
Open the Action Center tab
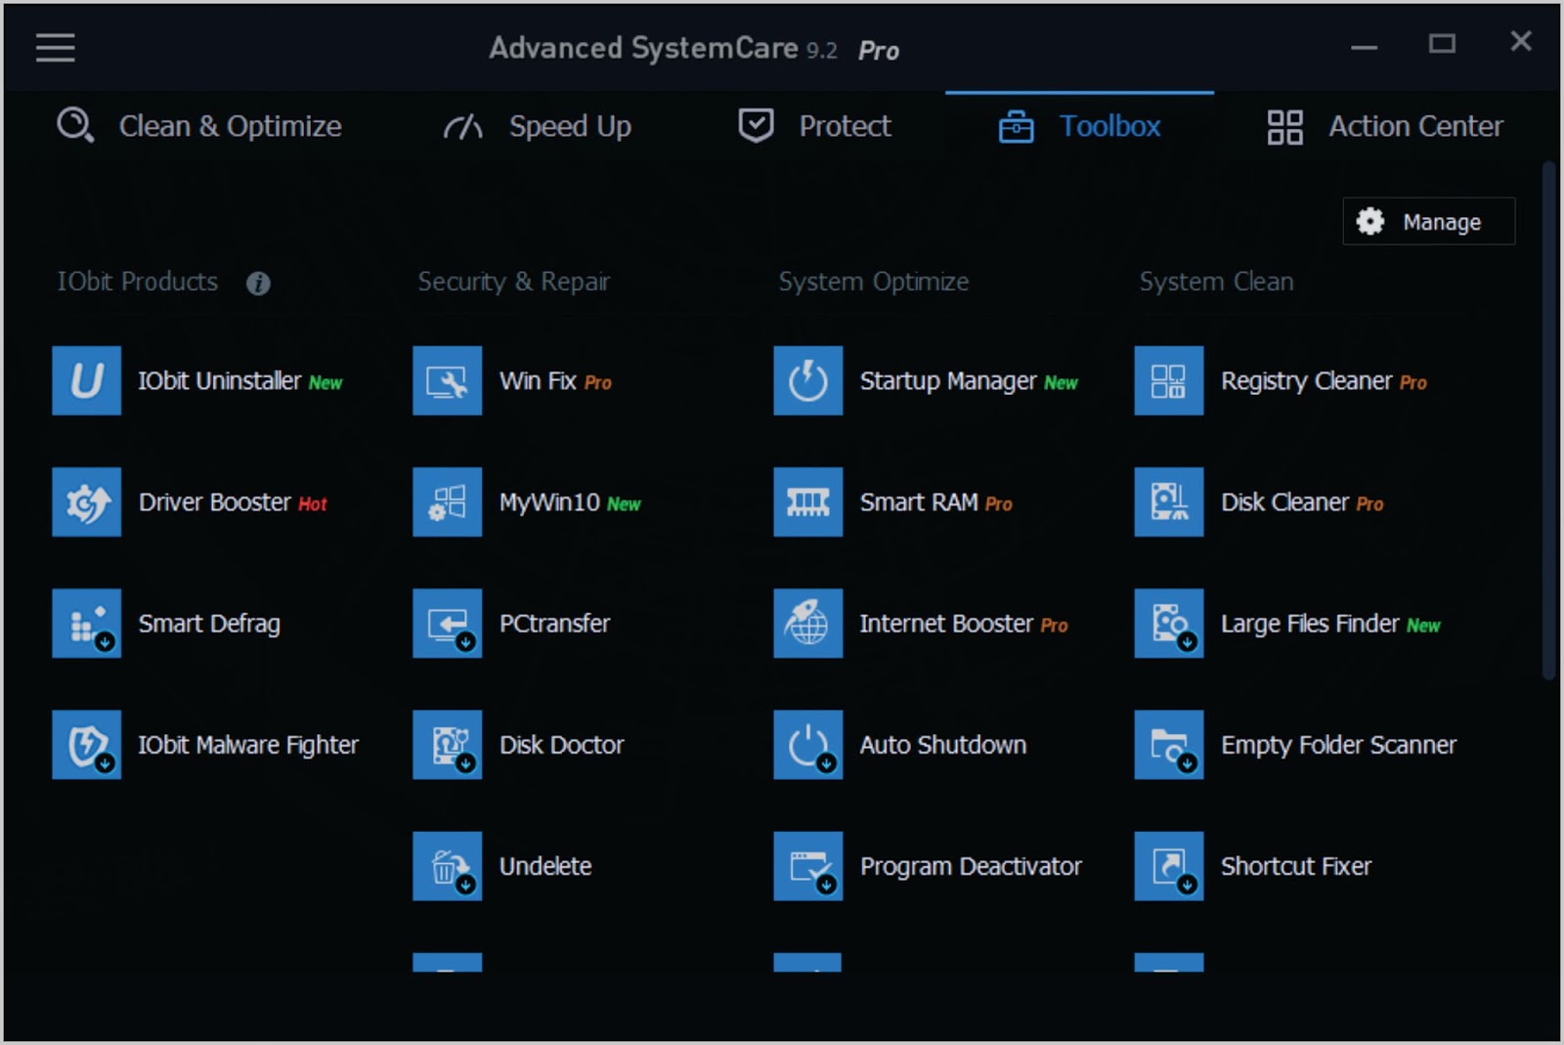1384,126
